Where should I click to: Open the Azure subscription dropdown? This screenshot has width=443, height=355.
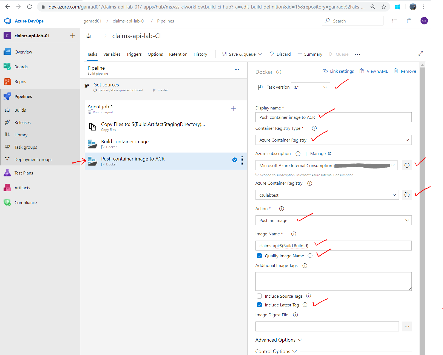click(326, 165)
